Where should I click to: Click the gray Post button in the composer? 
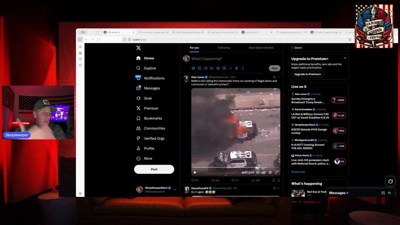click(274, 68)
